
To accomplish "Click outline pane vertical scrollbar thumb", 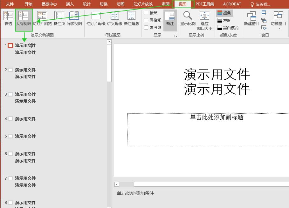I will pos(109,63).
